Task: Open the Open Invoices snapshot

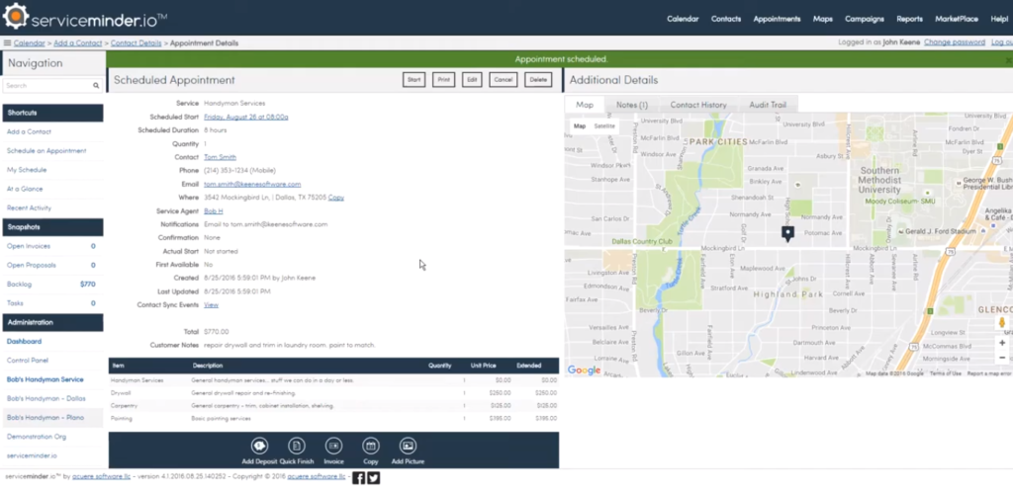Action: coord(52,246)
